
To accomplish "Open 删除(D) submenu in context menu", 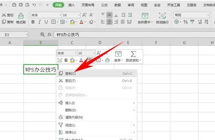I will click(x=97, y=110).
